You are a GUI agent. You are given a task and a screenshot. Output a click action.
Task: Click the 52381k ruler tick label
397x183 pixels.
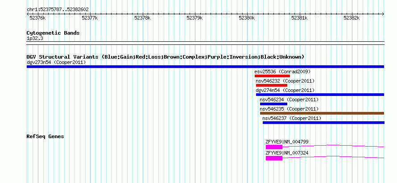pos(299,18)
